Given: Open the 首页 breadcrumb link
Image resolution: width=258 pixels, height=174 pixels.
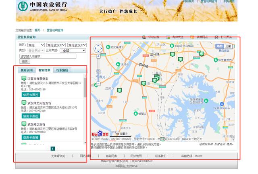Looking at the screenshot, I should click(37, 30).
